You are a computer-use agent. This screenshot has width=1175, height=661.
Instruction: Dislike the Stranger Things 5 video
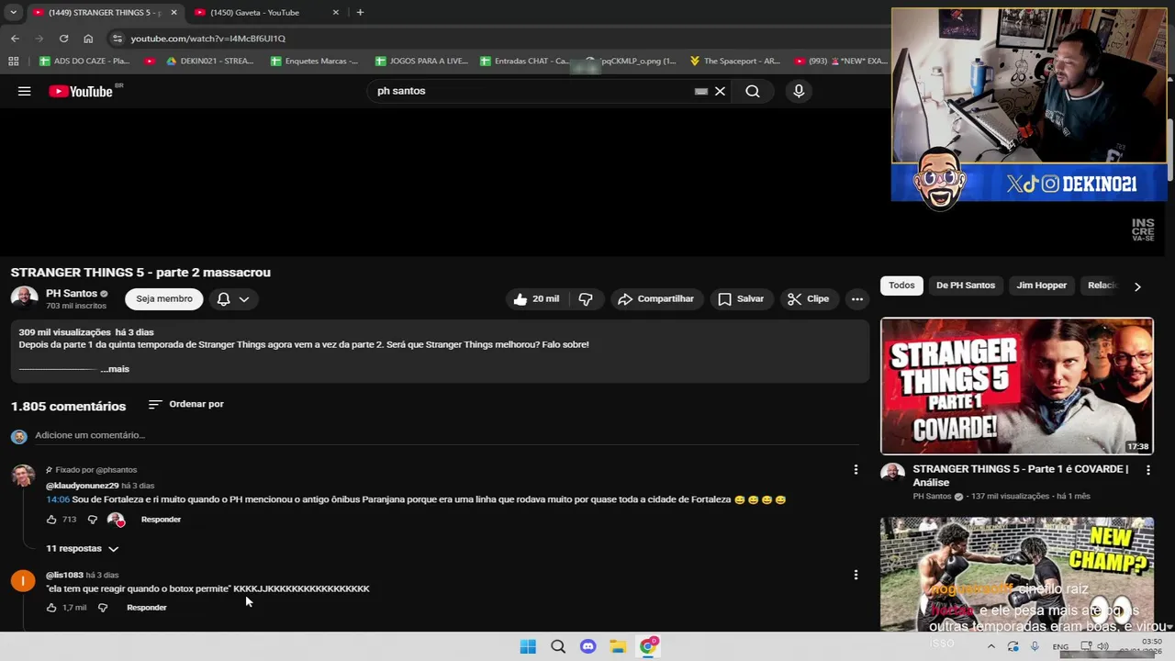coord(586,299)
